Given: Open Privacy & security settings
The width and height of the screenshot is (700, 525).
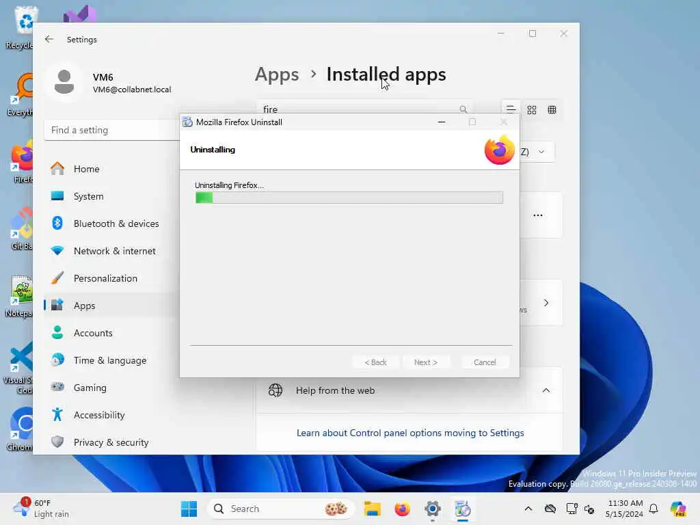Looking at the screenshot, I should 111,442.
